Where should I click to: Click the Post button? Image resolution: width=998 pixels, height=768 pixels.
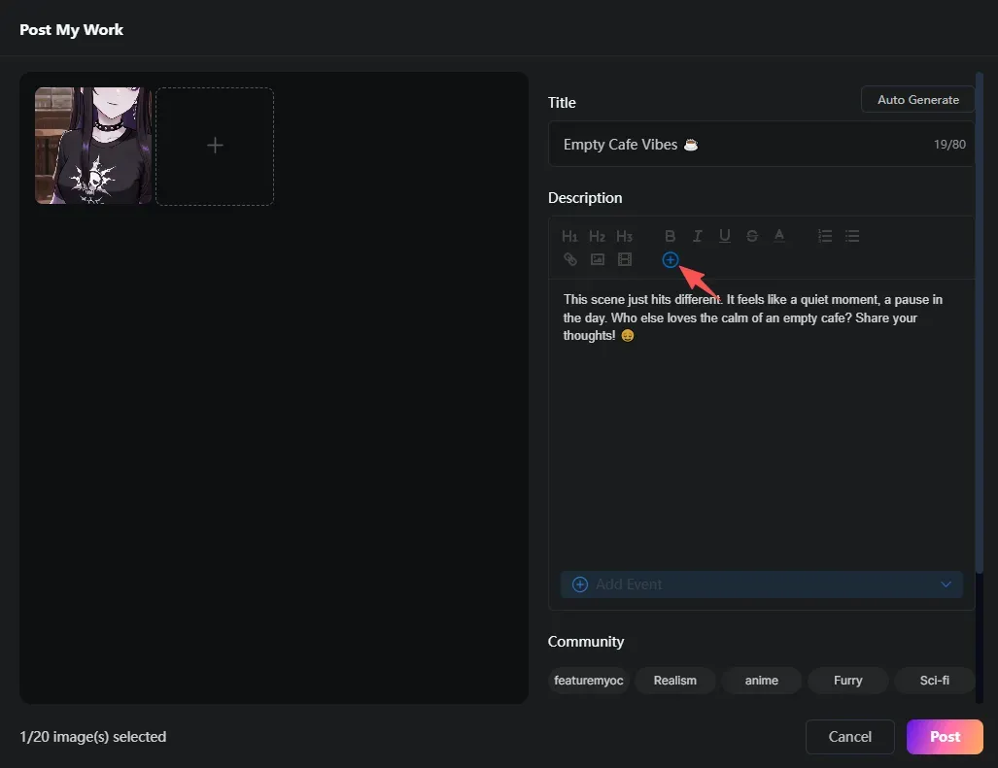(945, 737)
